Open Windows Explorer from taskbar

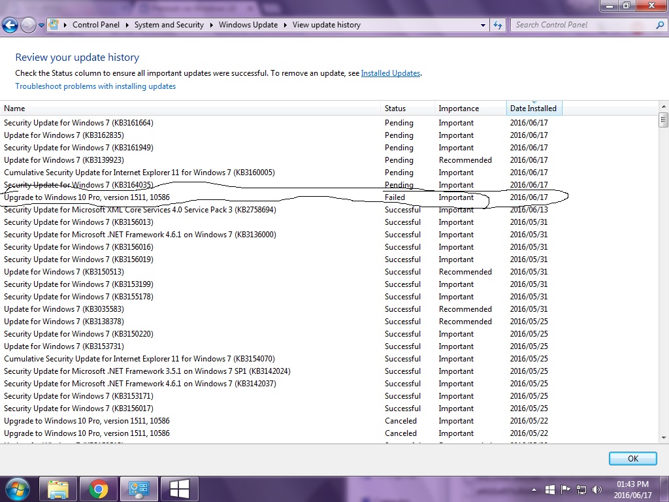point(58,490)
